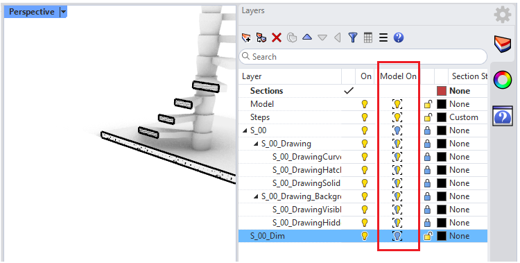Click None section style for Model
This screenshot has width=520, height=263.
pos(459,104)
